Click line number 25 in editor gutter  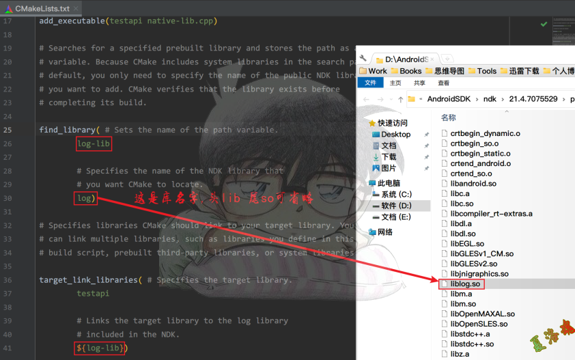pyautogui.click(x=8, y=130)
